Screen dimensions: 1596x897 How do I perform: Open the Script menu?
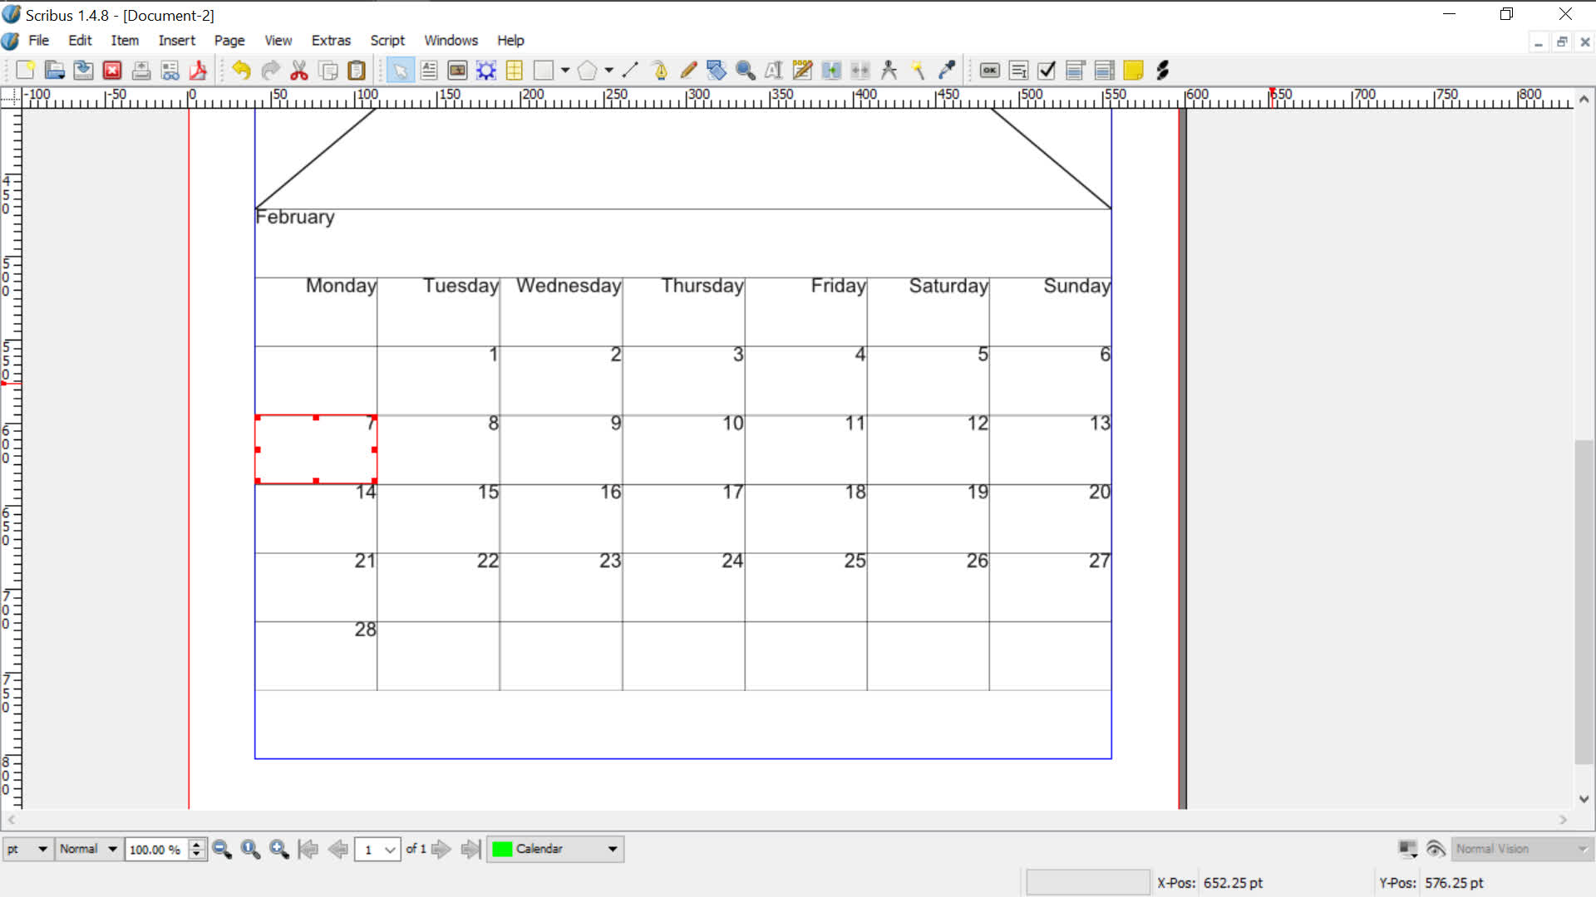tap(387, 40)
